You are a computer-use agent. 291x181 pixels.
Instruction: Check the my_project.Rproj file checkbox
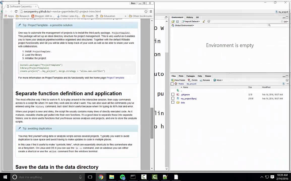(173, 99)
